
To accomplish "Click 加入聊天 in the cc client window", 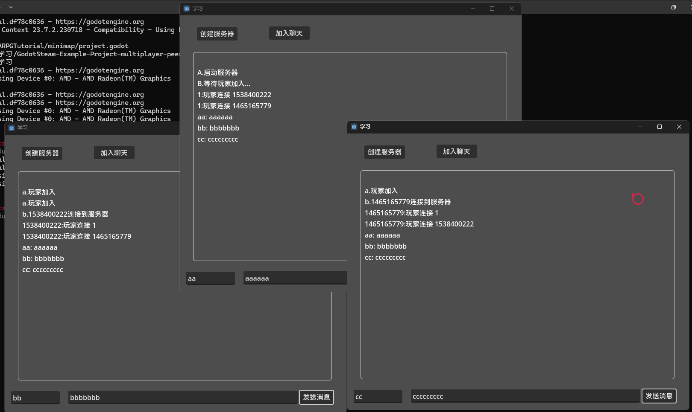I will (457, 151).
